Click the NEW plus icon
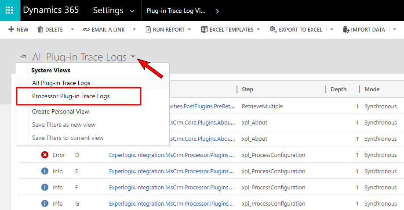Screen dimensions: 404x210 [x=11, y=29]
